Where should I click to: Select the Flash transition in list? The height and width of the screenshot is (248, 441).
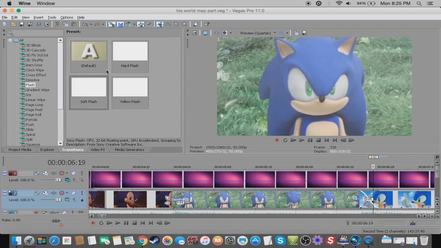click(x=30, y=85)
